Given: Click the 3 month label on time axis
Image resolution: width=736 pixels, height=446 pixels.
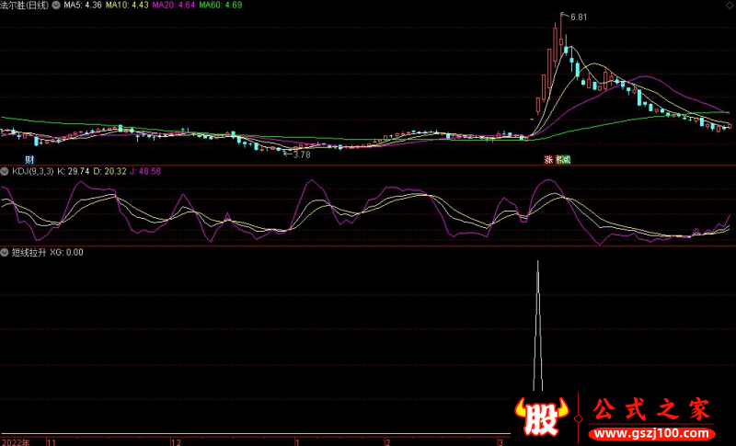Looking at the screenshot, I should (x=500, y=442).
